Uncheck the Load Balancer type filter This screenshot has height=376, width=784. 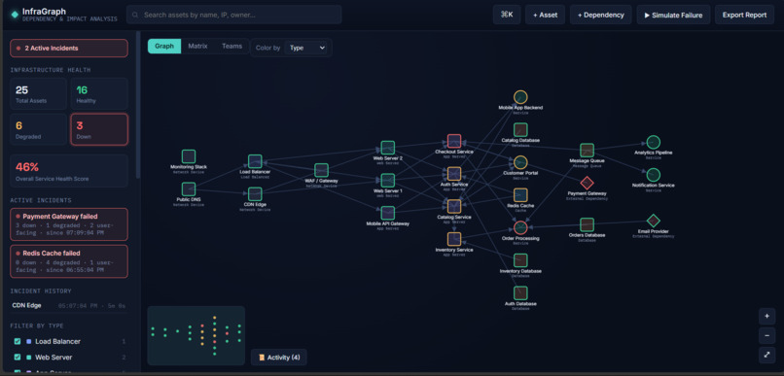click(x=18, y=342)
